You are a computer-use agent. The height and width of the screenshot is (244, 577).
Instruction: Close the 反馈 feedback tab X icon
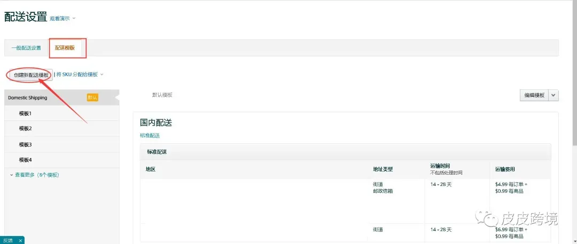(x=21, y=240)
